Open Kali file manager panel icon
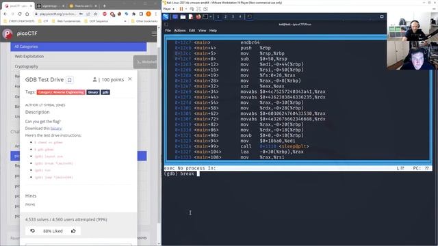Screen dimensions: 438x246 [x=183, y=16]
